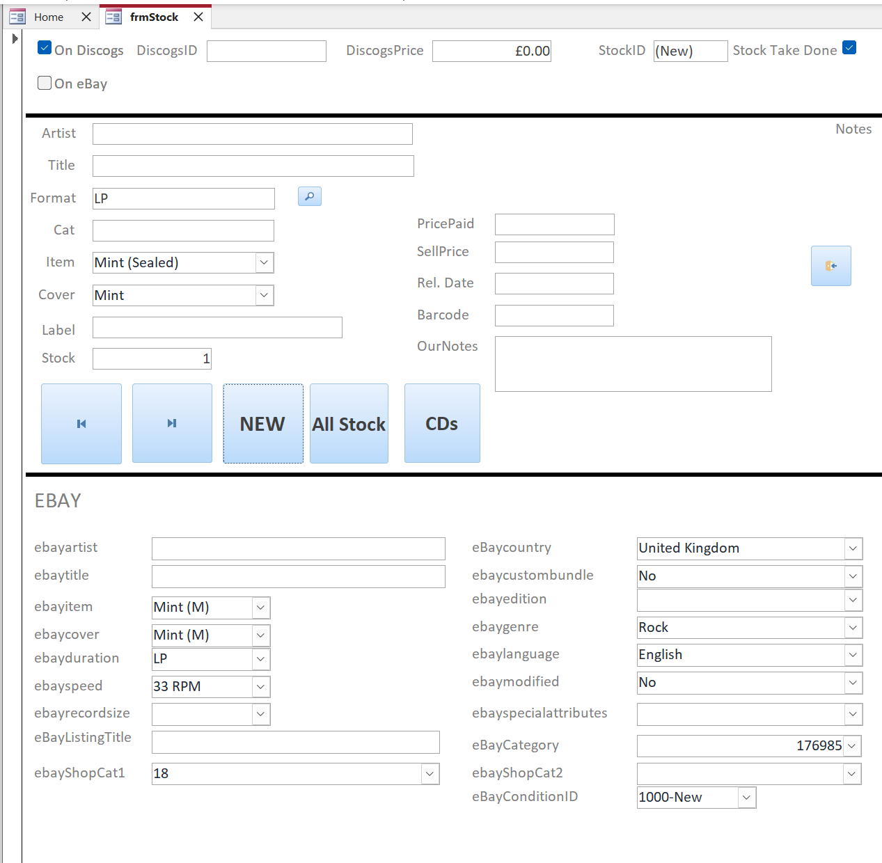
Task: Close the Home tab
Action: click(x=86, y=17)
